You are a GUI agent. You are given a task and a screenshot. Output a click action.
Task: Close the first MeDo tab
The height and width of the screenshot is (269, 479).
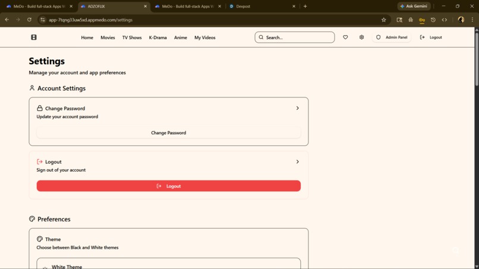click(71, 6)
